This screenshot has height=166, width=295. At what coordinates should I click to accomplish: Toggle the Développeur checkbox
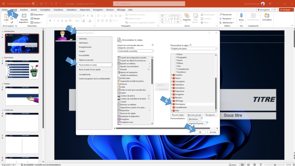click(174, 104)
